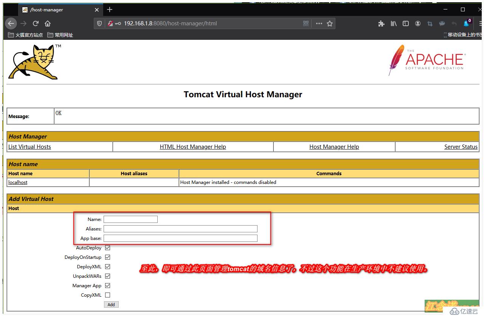Enable the CopyXML checkbox

(x=108, y=295)
